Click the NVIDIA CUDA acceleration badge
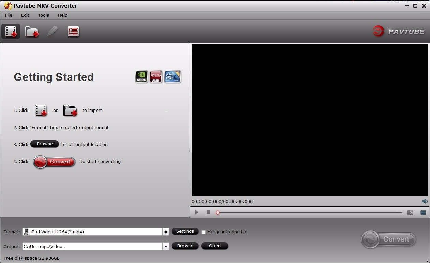The image size is (430, 263). pyautogui.click(x=141, y=76)
